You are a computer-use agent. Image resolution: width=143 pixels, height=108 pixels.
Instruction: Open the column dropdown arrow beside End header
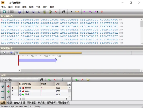click(x=69, y=84)
